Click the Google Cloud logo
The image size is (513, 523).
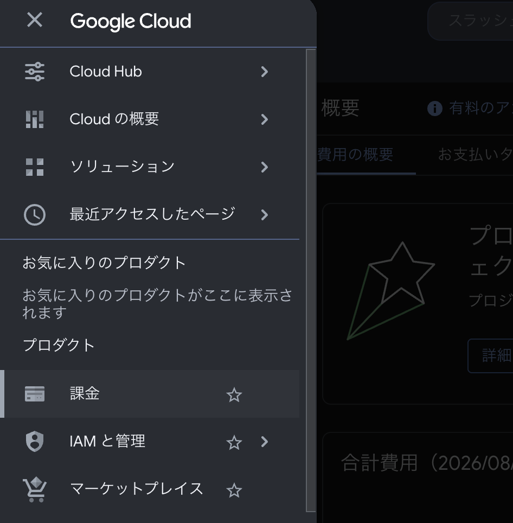[131, 21]
